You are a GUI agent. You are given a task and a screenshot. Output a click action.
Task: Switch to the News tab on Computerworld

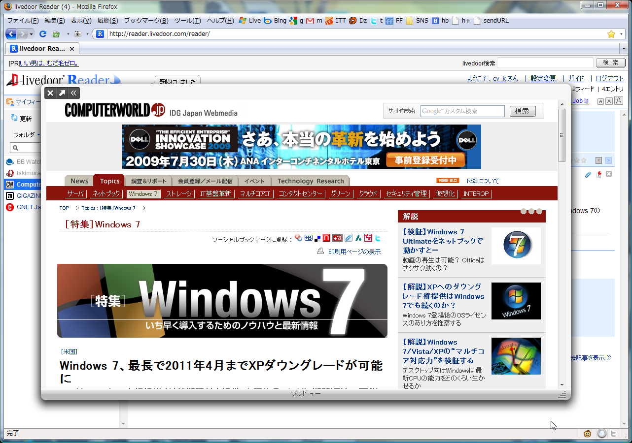[x=79, y=181]
